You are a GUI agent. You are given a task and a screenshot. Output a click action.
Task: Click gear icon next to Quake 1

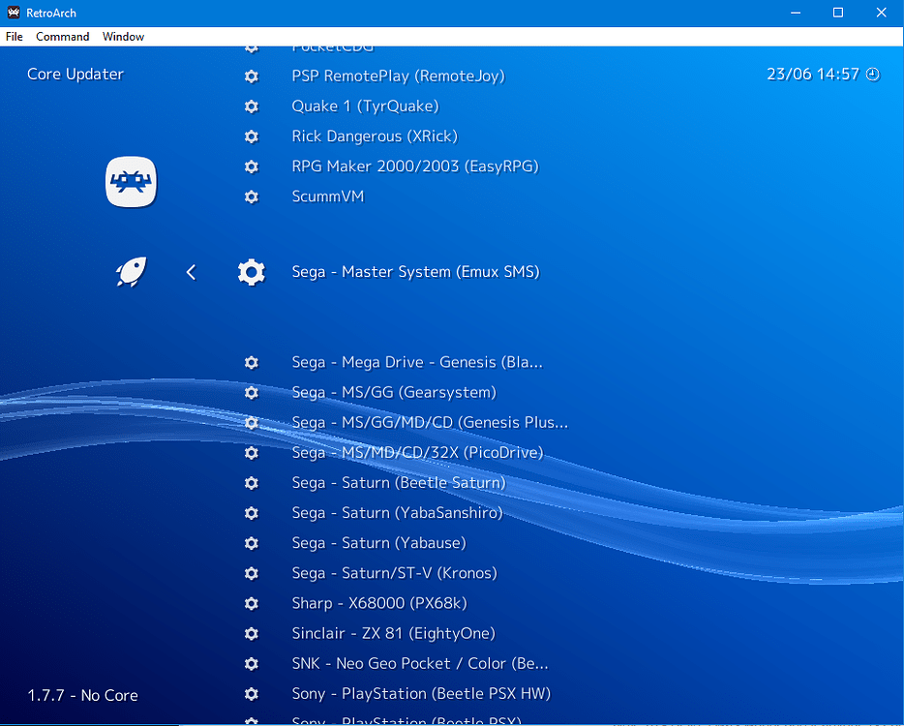(252, 106)
